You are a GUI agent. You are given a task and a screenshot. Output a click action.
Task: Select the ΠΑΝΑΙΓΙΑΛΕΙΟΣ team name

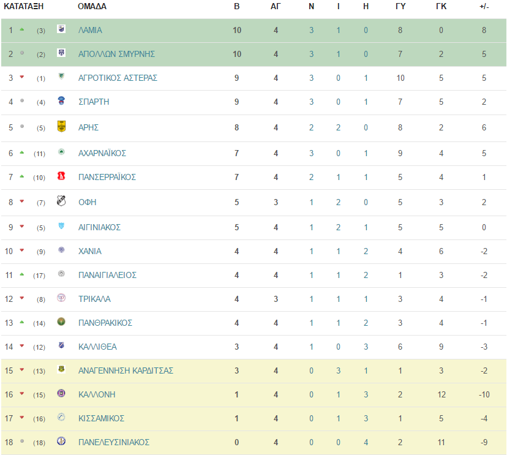pos(107,275)
